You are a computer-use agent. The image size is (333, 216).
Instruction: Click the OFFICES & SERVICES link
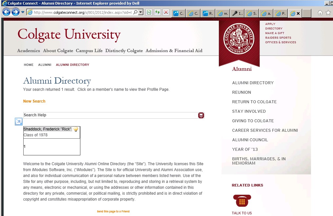(x=281, y=42)
